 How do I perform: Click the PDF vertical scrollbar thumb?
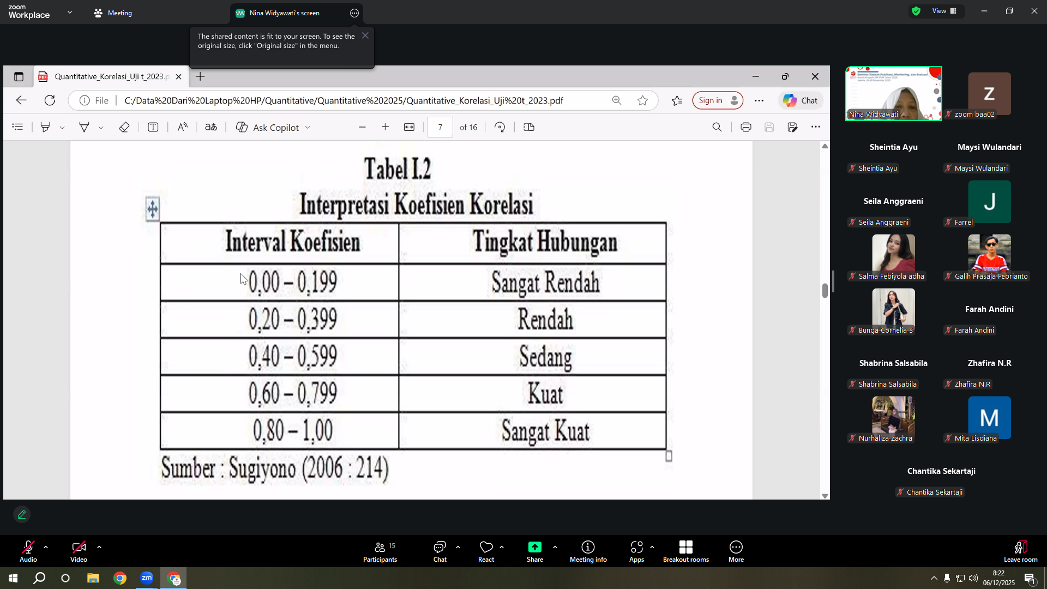pyautogui.click(x=825, y=290)
